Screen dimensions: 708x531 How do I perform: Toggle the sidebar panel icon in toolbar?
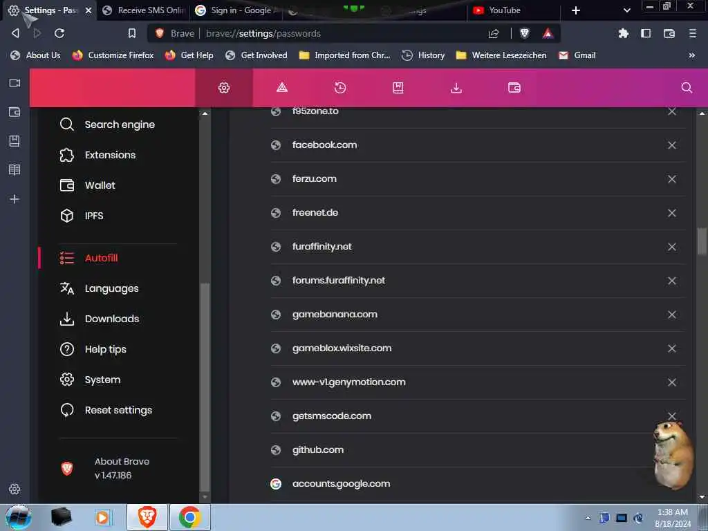[646, 33]
